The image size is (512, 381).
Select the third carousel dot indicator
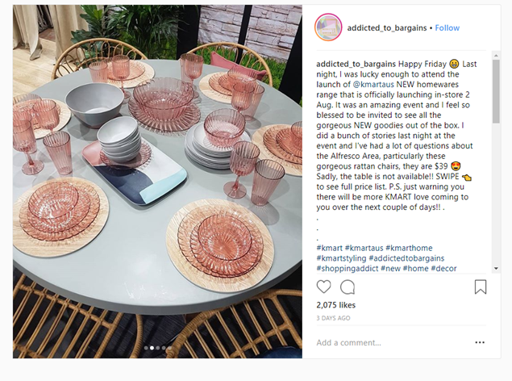pos(158,348)
